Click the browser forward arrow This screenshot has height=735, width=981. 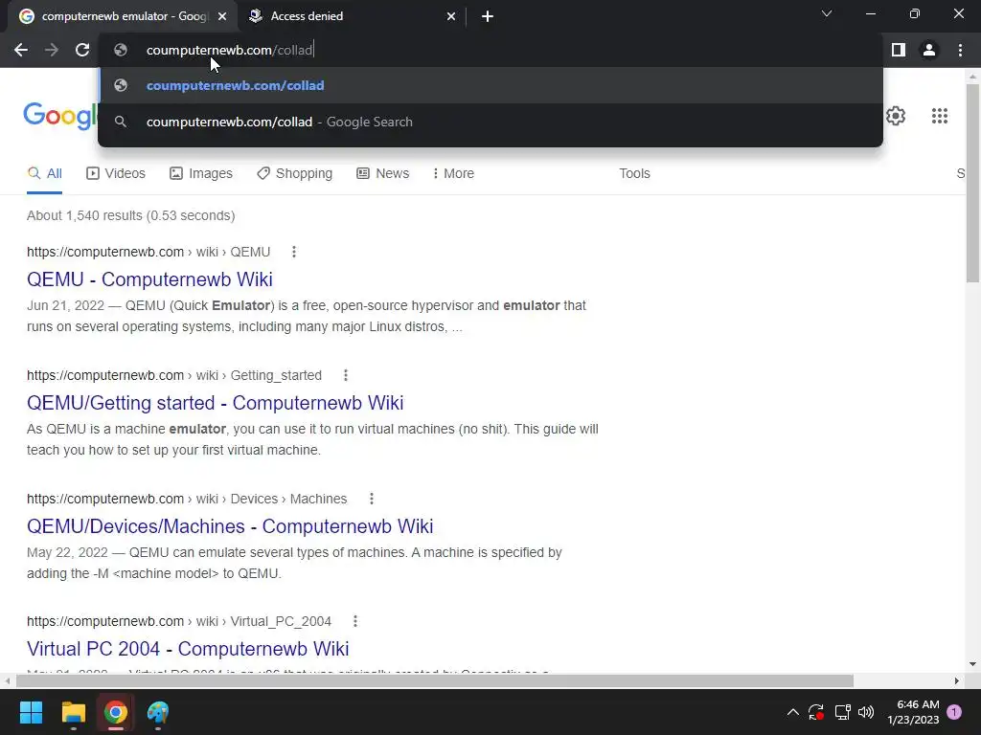52,50
